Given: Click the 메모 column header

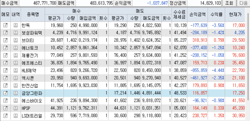Looking at the screenshot, I should 5,15.
